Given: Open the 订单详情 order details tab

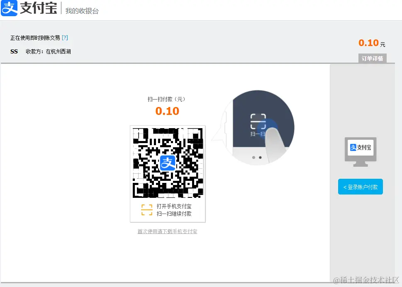Looking at the screenshot, I should (372, 58).
